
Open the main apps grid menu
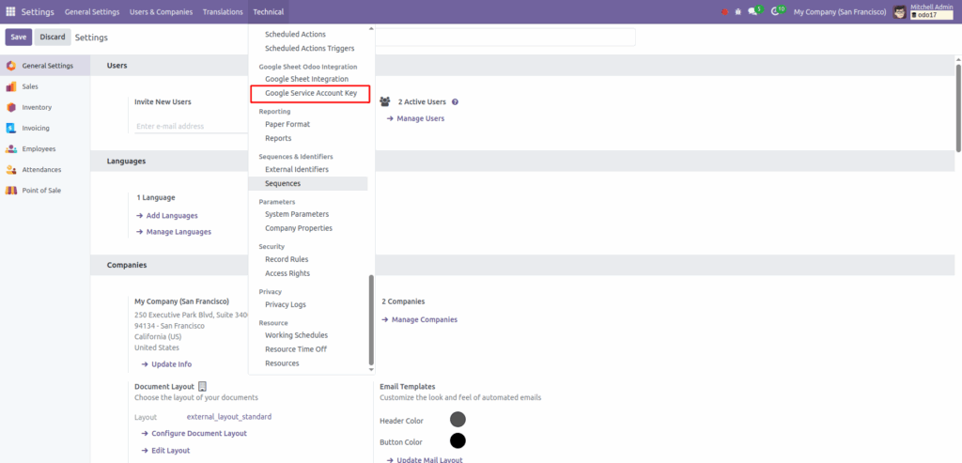pos(10,11)
